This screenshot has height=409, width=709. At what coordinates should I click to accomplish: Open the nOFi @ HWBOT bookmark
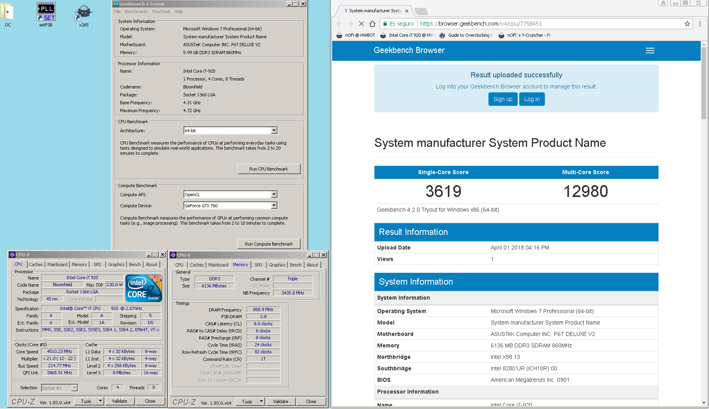click(x=355, y=35)
